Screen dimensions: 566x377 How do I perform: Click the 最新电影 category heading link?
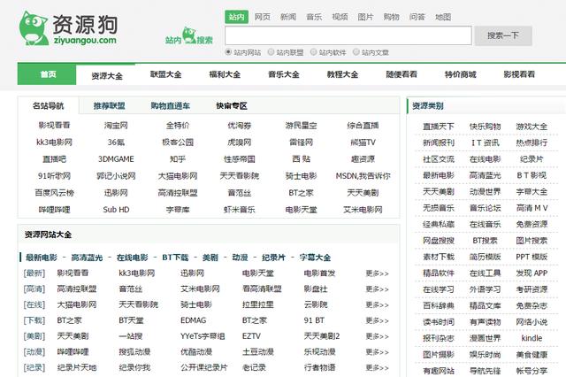pyautogui.click(x=42, y=258)
